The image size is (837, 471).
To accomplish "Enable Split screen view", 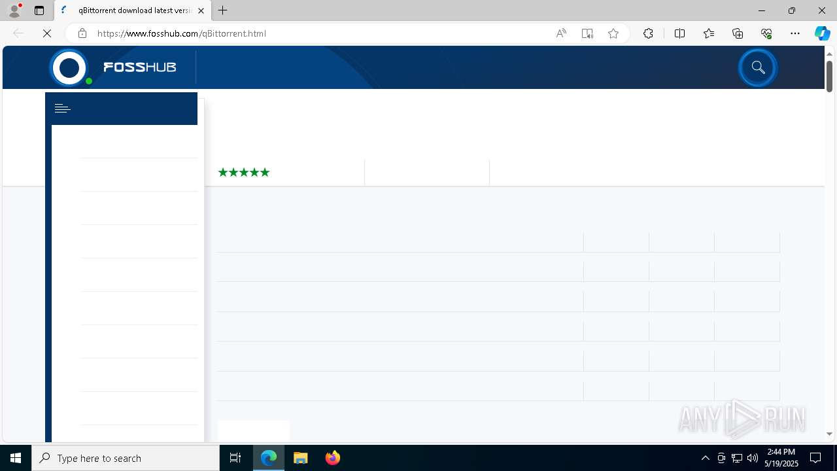I will tap(679, 33).
